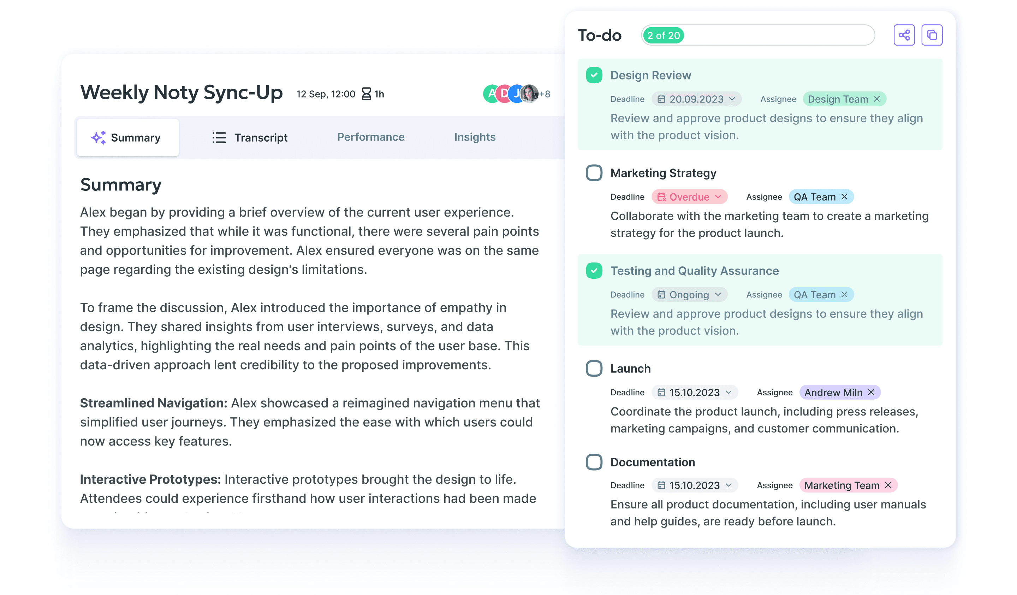Expand the Design Review deadline dropdown
This screenshot has height=595, width=1017.
732,99
